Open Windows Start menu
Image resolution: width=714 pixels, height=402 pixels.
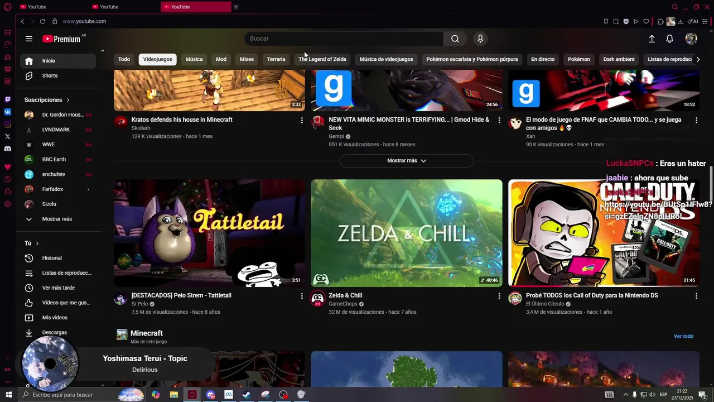click(8, 395)
